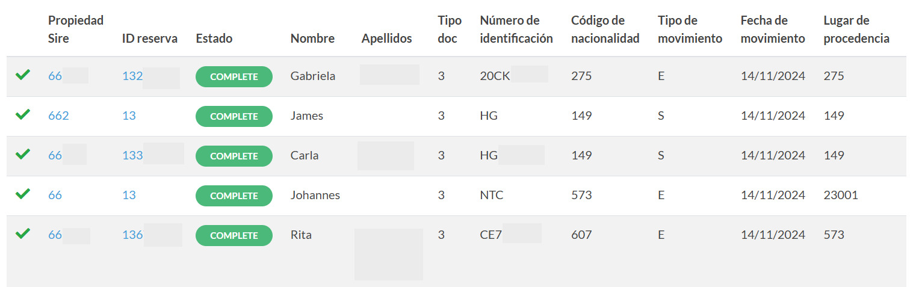Click COMPLETE status badge for James

[x=234, y=116]
